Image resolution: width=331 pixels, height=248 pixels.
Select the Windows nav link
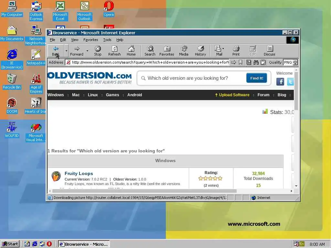click(56, 95)
